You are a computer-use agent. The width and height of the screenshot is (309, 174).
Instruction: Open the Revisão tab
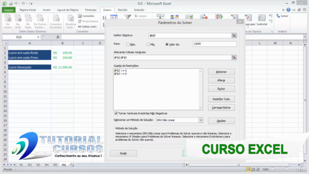point(123,10)
